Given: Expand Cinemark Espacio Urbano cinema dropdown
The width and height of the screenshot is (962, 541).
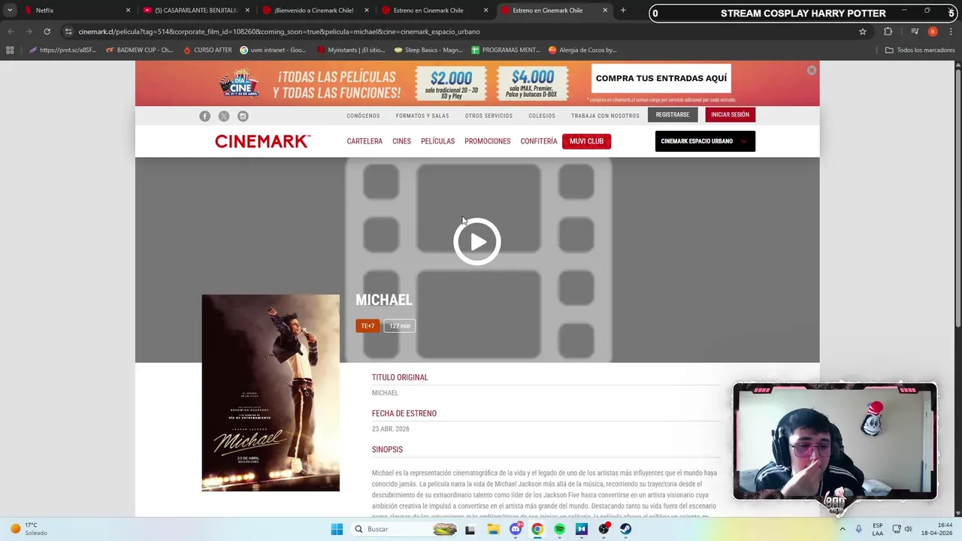Looking at the screenshot, I should pos(705,141).
